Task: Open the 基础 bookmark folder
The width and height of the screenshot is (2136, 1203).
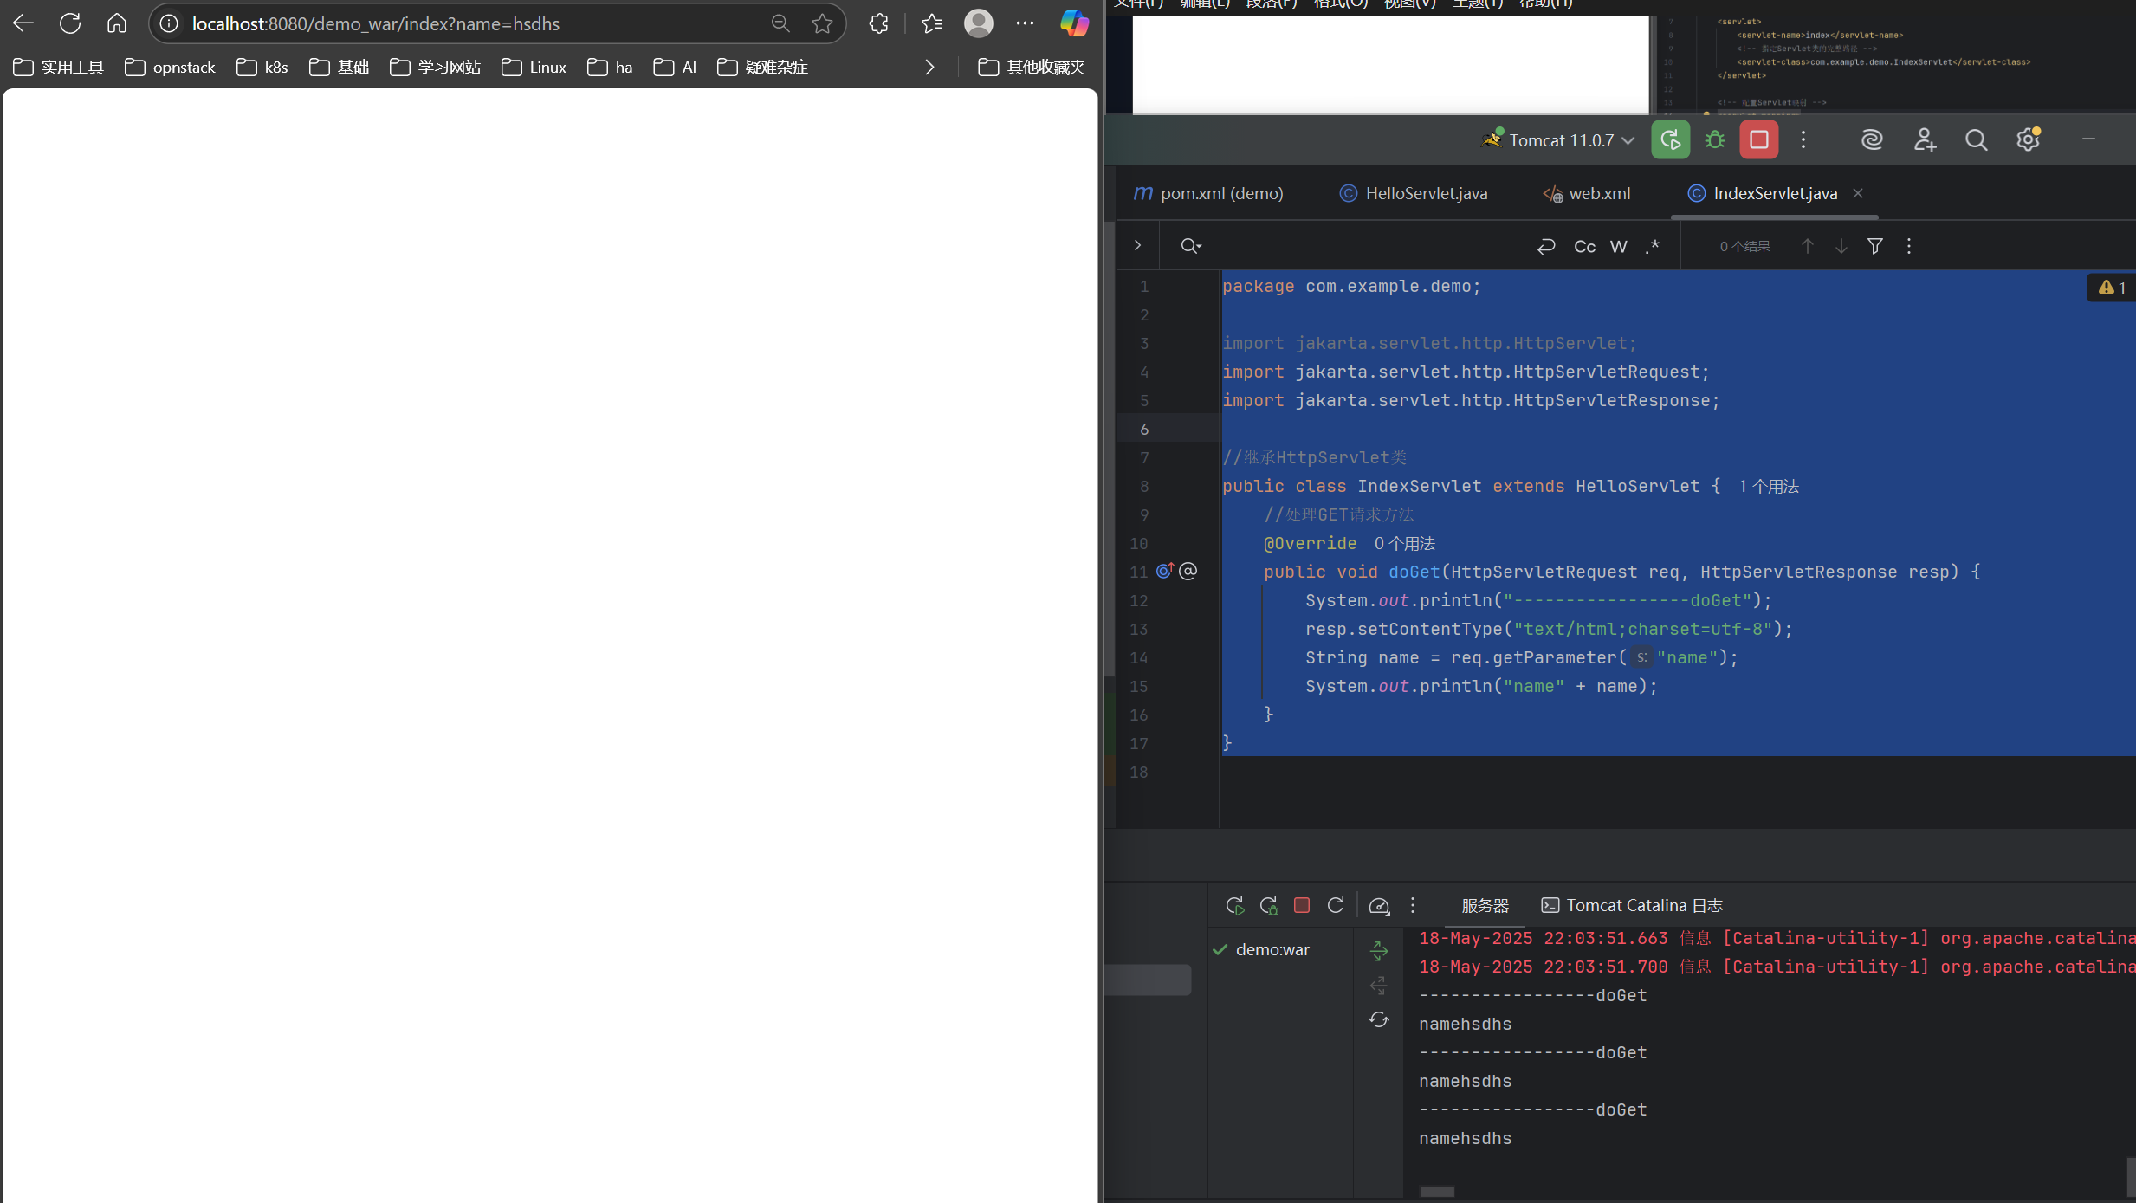Action: (x=339, y=67)
